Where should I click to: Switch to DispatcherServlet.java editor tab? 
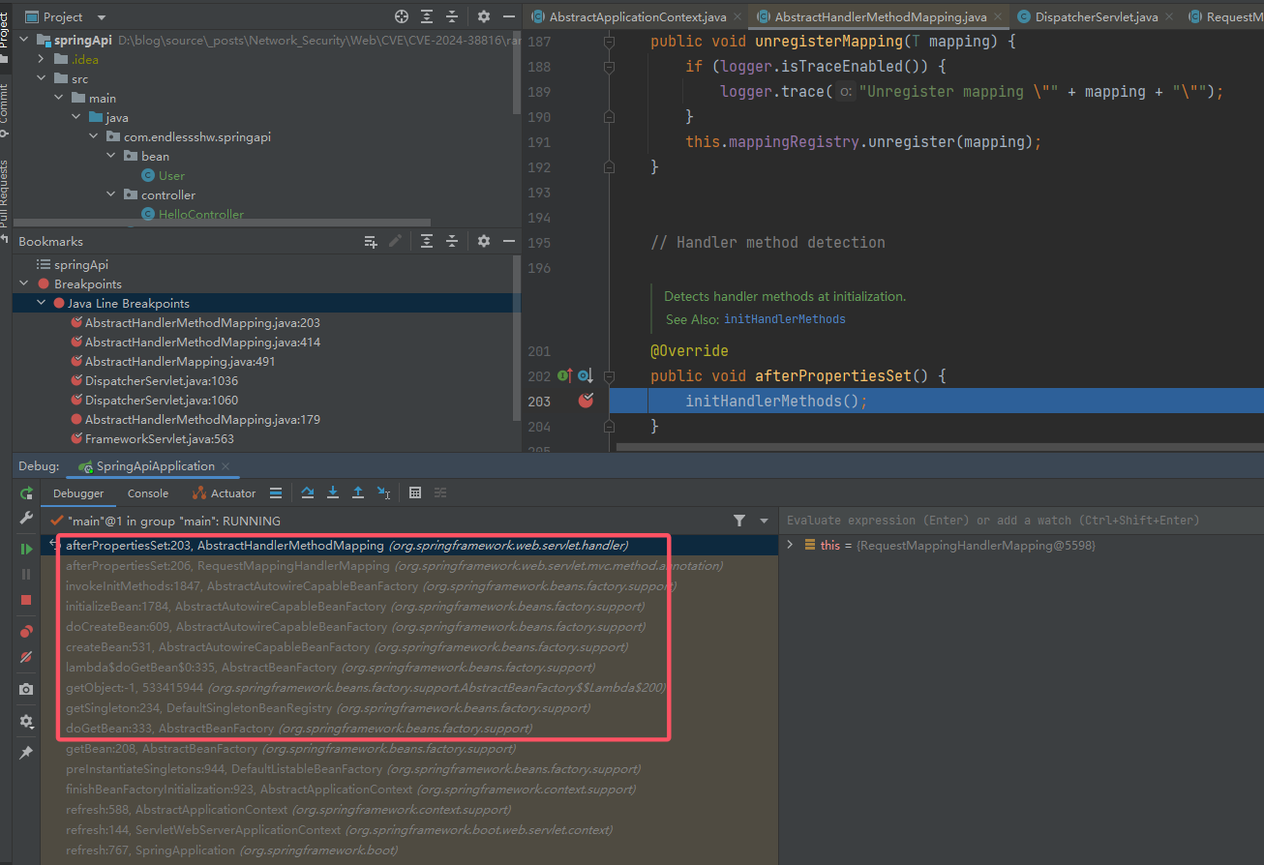coord(1096,16)
